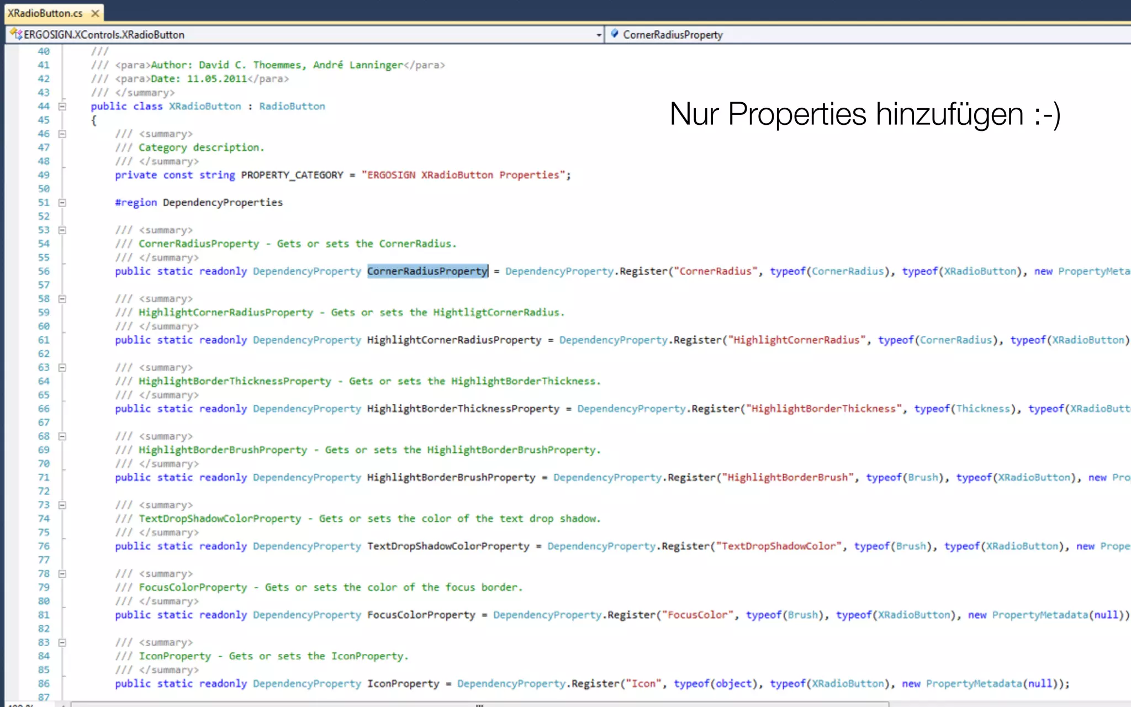Click the horizontal scrollbar at the bottom

coord(479,704)
